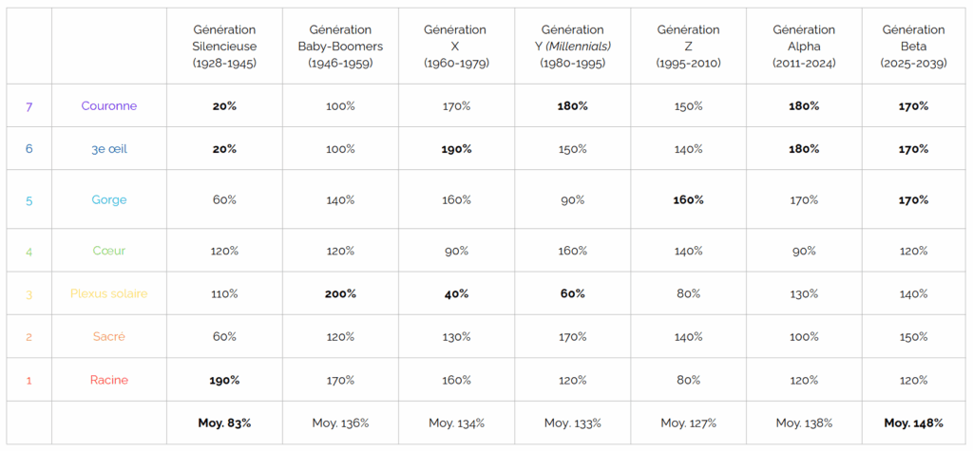Select Racine's 190% value for Génération Silencieuse
The height and width of the screenshot is (451, 973).
tap(224, 381)
